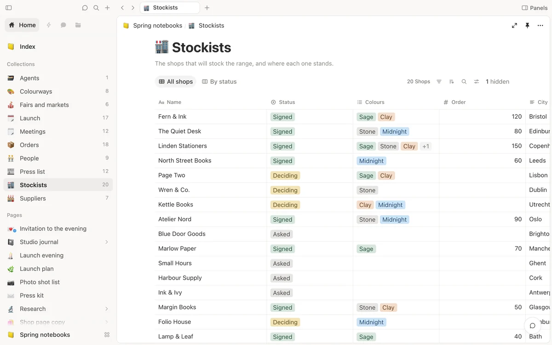Viewport: 552px width, 345px height.
Task: Expand the Research page tree
Action: click(107, 309)
